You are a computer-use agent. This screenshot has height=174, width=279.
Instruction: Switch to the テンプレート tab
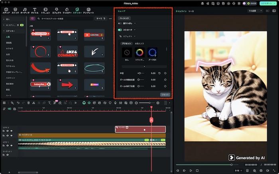[88, 10]
